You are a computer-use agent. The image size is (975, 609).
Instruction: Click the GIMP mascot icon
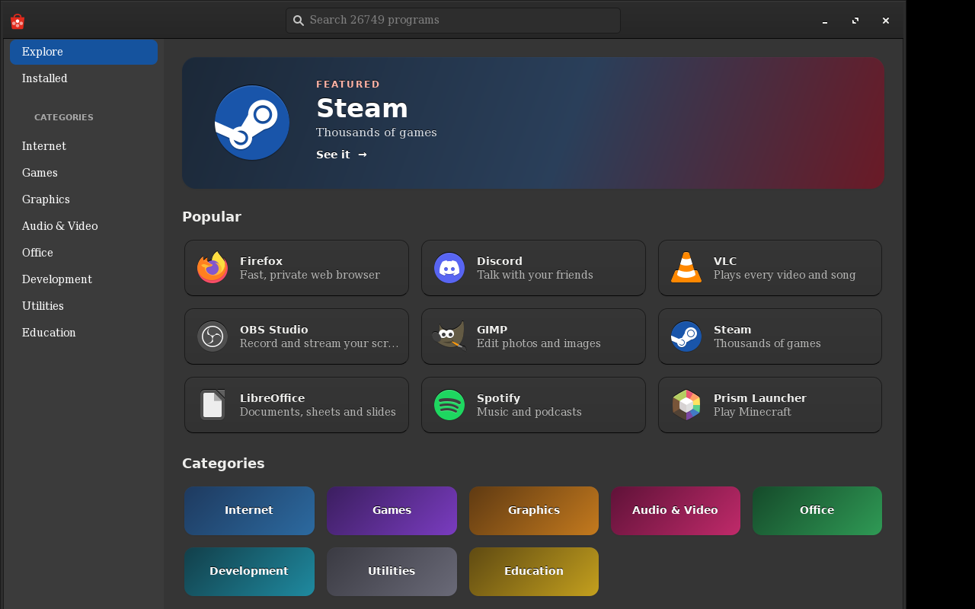point(449,336)
